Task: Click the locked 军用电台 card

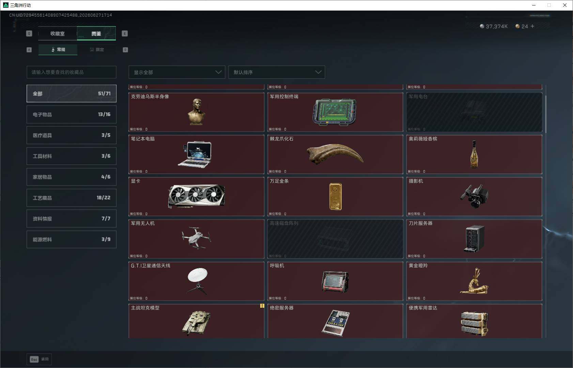Action: coord(474,112)
